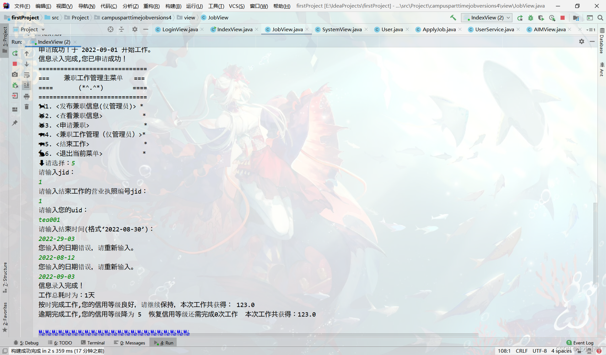Rerun IndexView from Run panel
The height and width of the screenshot is (355, 606).
click(15, 53)
